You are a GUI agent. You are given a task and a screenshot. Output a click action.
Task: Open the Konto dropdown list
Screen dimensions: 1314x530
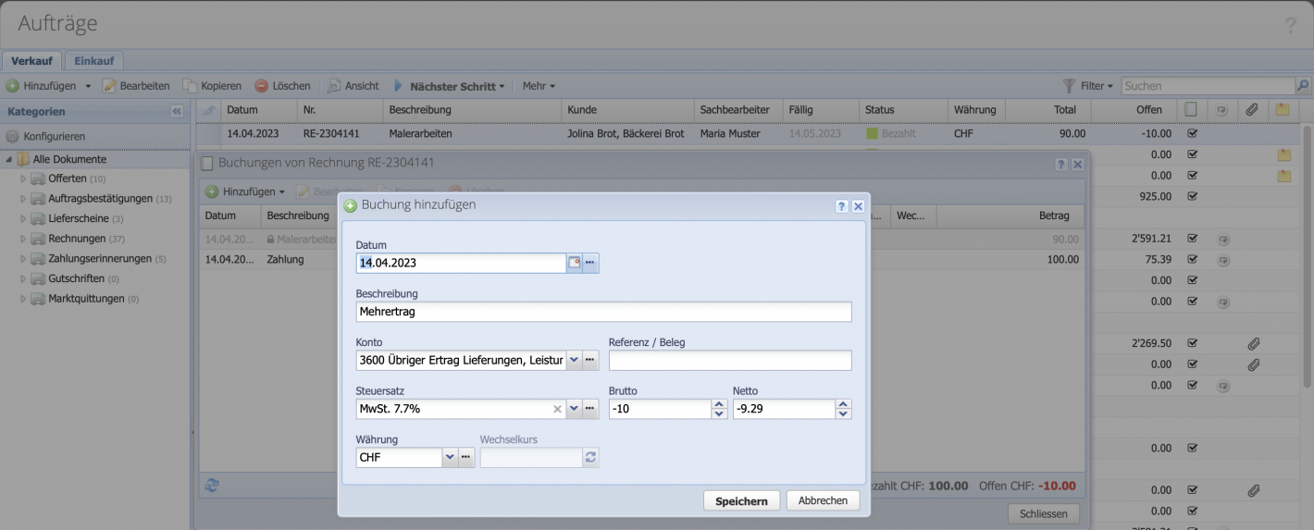(x=573, y=360)
